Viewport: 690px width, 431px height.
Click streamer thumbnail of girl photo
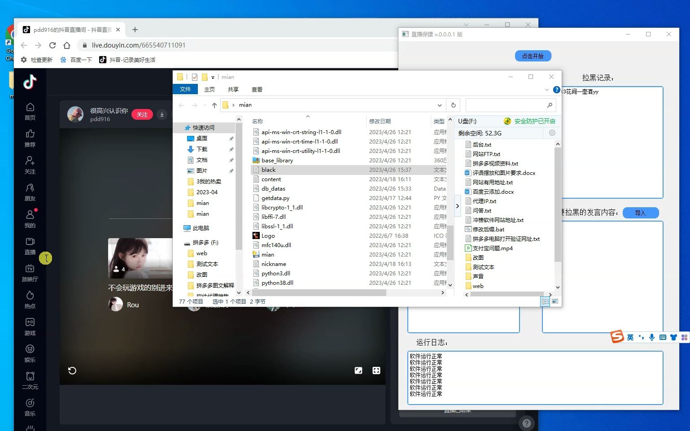point(140,258)
